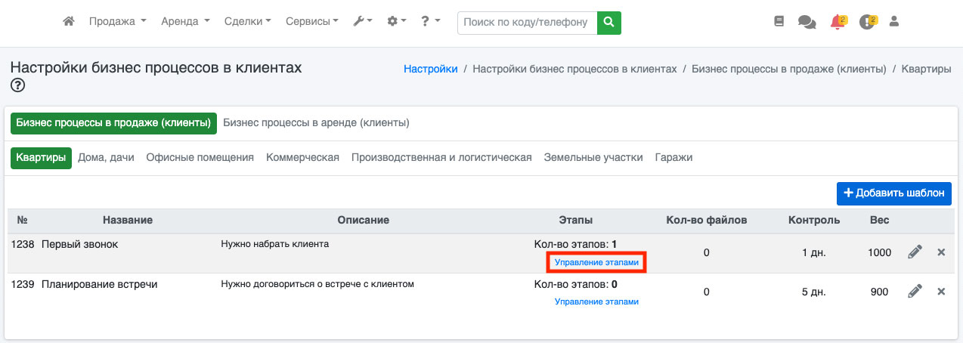Click the help question mark under heading
The image size is (963, 343).
[18, 85]
